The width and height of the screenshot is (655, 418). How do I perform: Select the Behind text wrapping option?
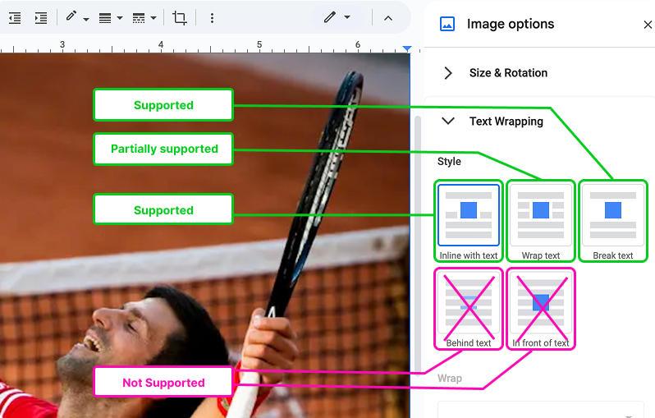click(x=468, y=307)
